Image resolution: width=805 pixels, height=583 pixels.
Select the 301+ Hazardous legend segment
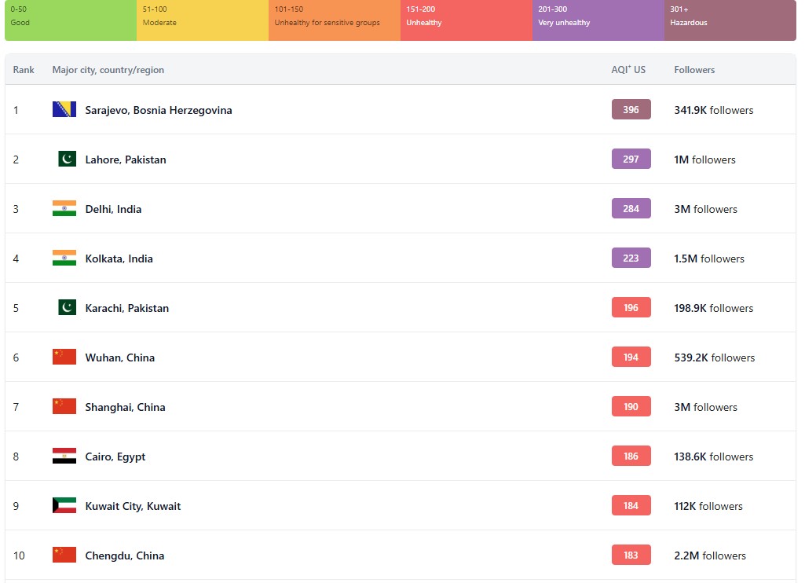tap(730, 20)
